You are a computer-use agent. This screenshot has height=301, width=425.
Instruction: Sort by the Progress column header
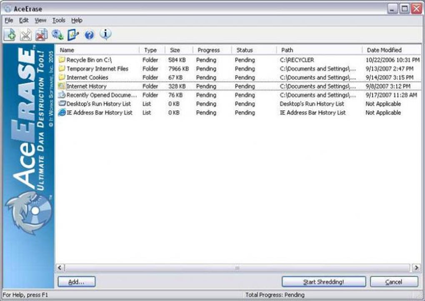(212, 50)
